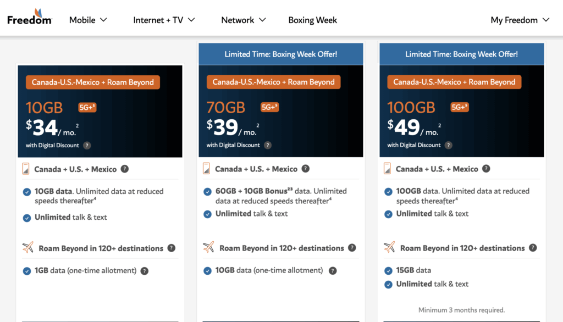Screen dimensions: 563x322
Task: Select the Canada-U.S.-Mexico tag on 10GB plan
Action: (x=92, y=82)
